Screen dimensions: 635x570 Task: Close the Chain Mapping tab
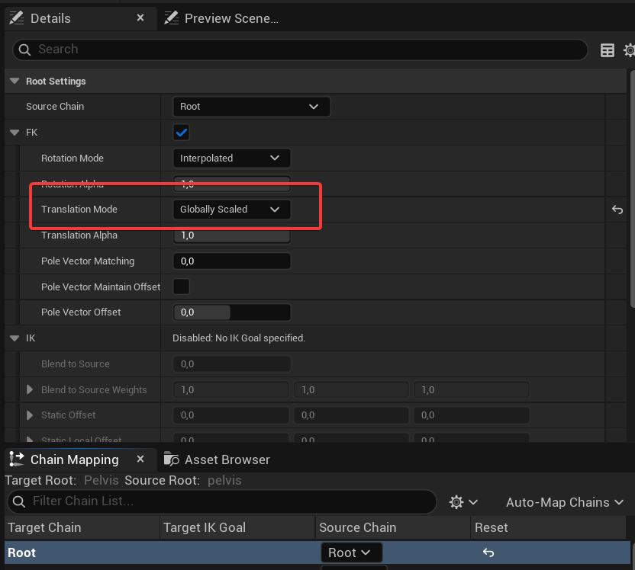(x=140, y=460)
